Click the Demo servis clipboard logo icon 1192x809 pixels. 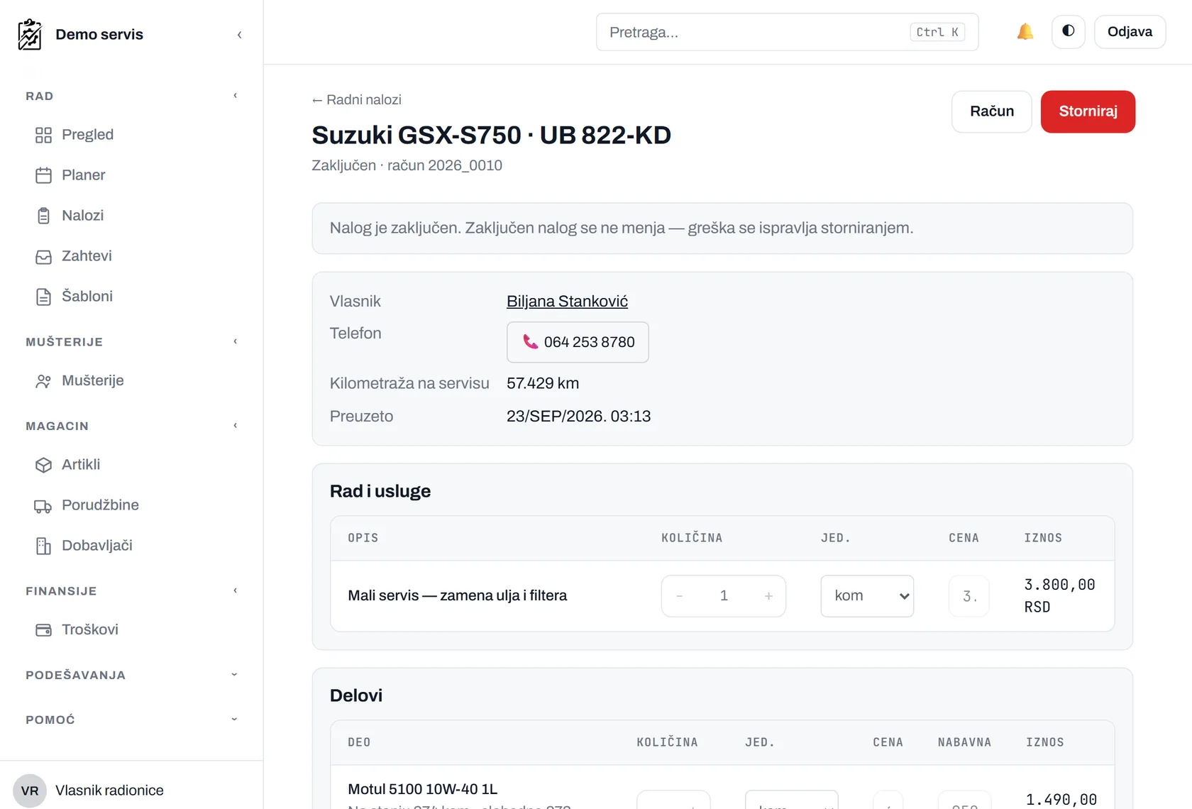point(30,34)
